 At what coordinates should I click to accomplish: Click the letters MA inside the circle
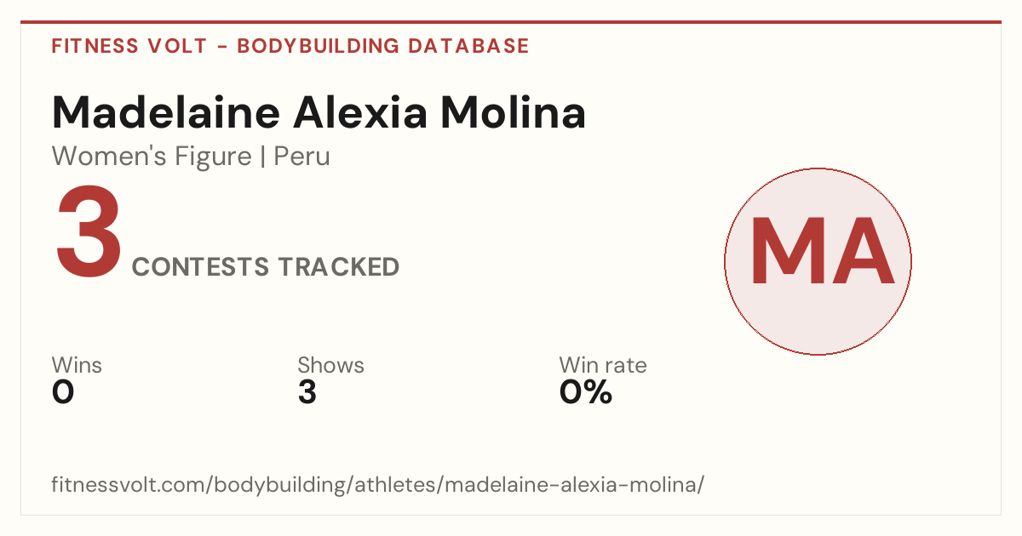pos(822,253)
